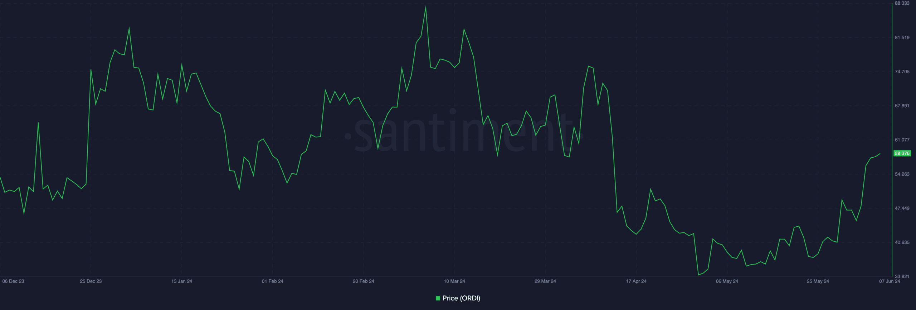Click the current price tag 58.376
Image resolution: width=916 pixels, height=310 pixels.
(902, 153)
